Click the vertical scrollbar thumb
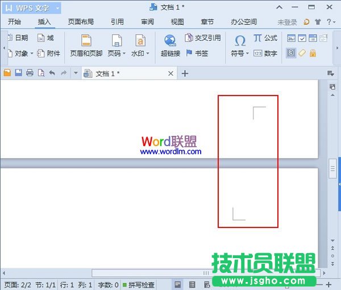 tap(332, 169)
